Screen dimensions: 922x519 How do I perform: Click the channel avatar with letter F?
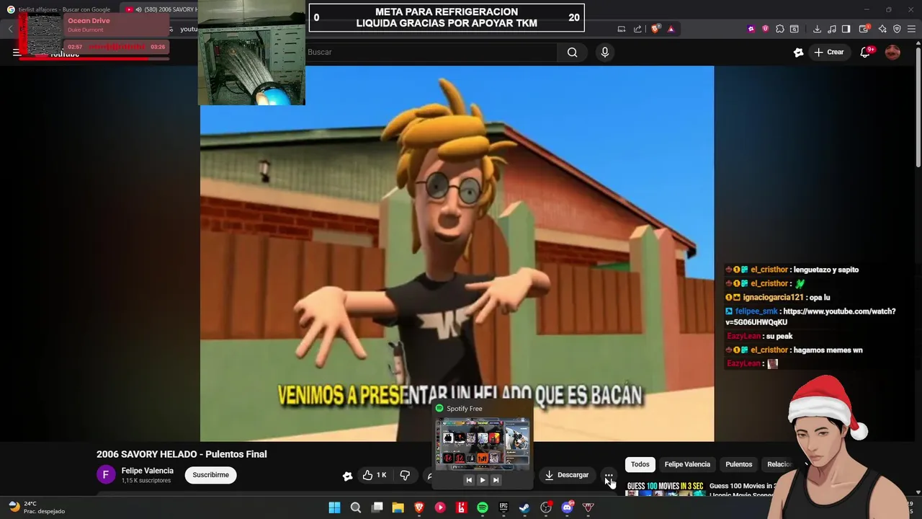tap(106, 474)
